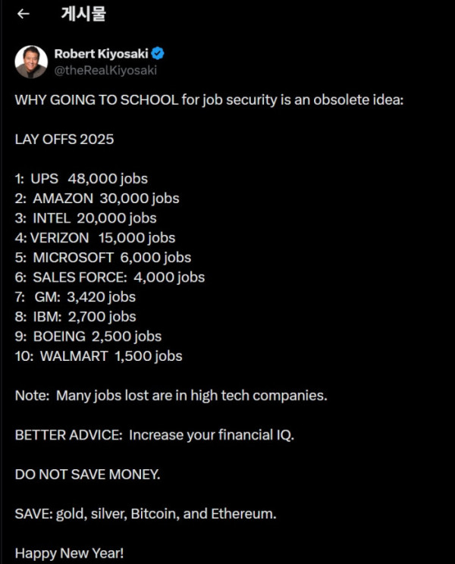
Task: Click the 게시물 header title
Action: (83, 14)
